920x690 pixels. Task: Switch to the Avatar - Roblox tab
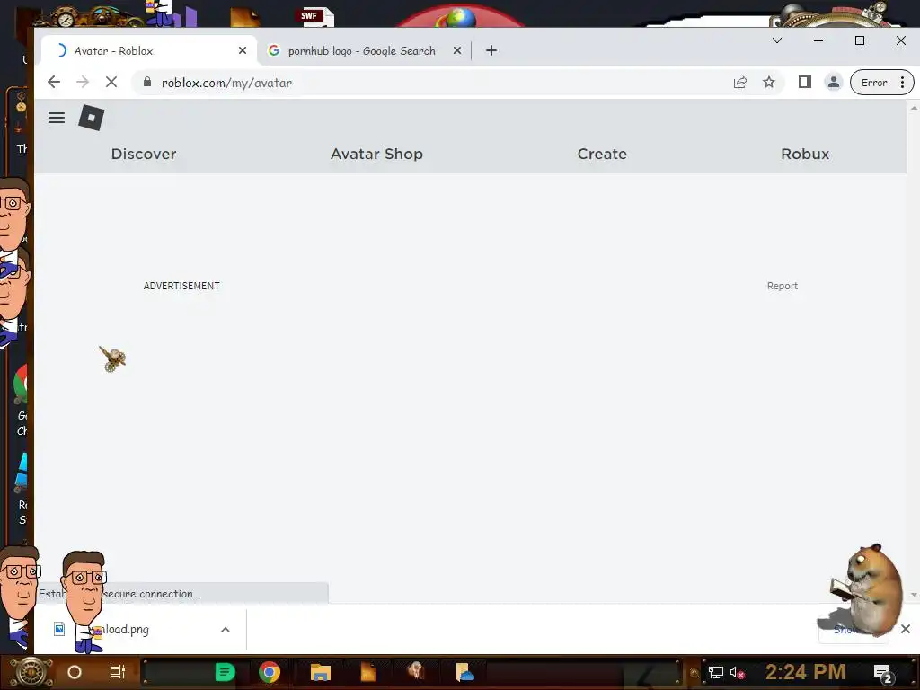(x=148, y=51)
